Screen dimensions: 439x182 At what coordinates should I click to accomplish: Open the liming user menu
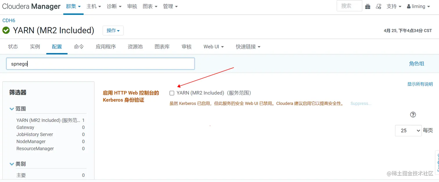(419, 6)
